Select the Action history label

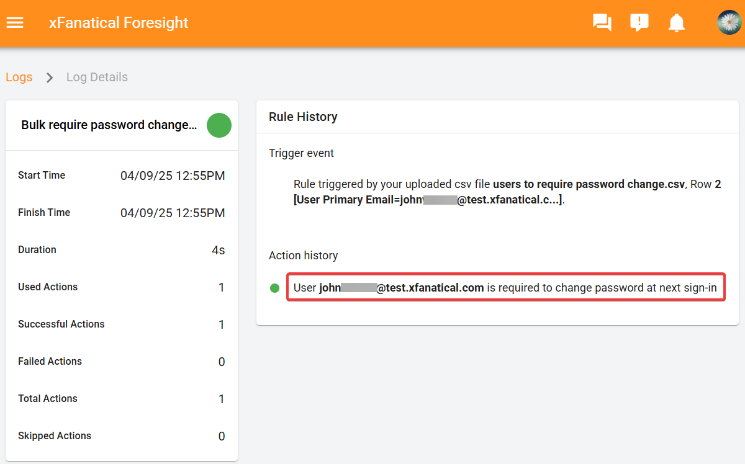(x=303, y=256)
